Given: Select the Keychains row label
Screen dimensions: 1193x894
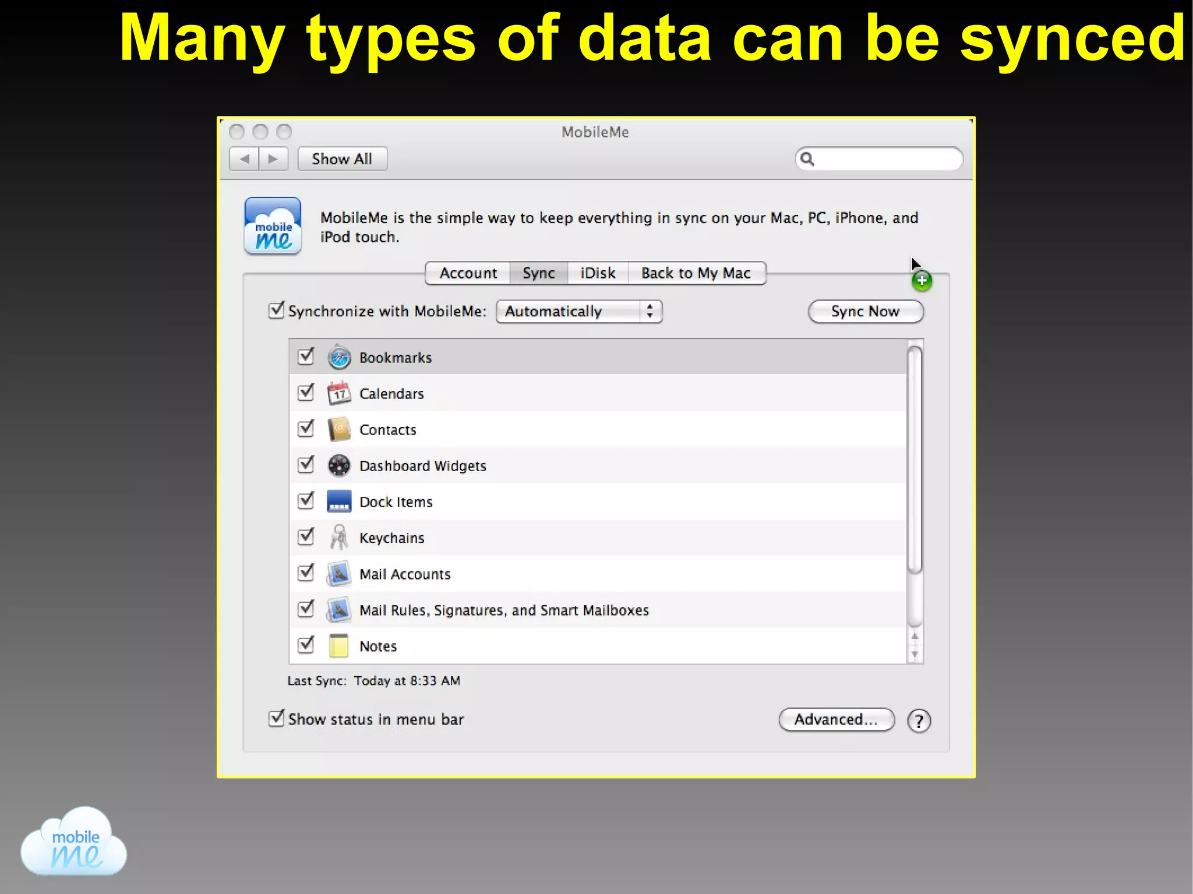Looking at the screenshot, I should pos(392,538).
